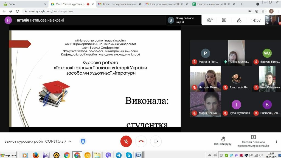Bookmark this page with the star icon
Viewport: 281px width, 158px height.
263,11
